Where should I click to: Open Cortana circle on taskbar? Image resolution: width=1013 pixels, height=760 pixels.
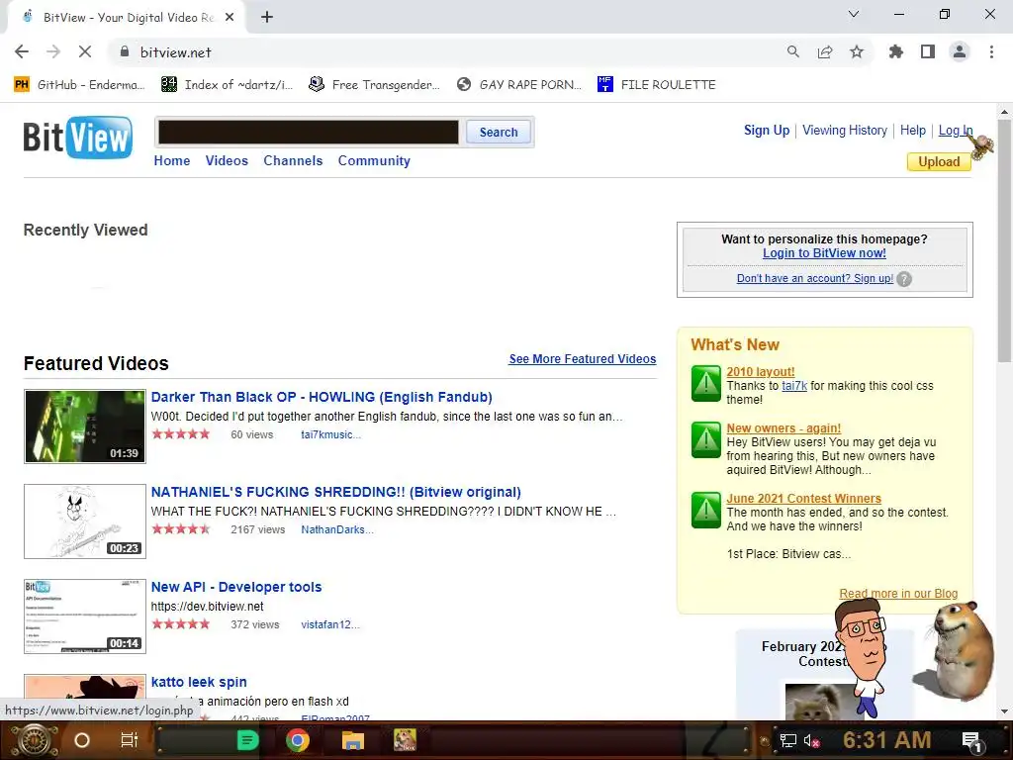pyautogui.click(x=82, y=740)
